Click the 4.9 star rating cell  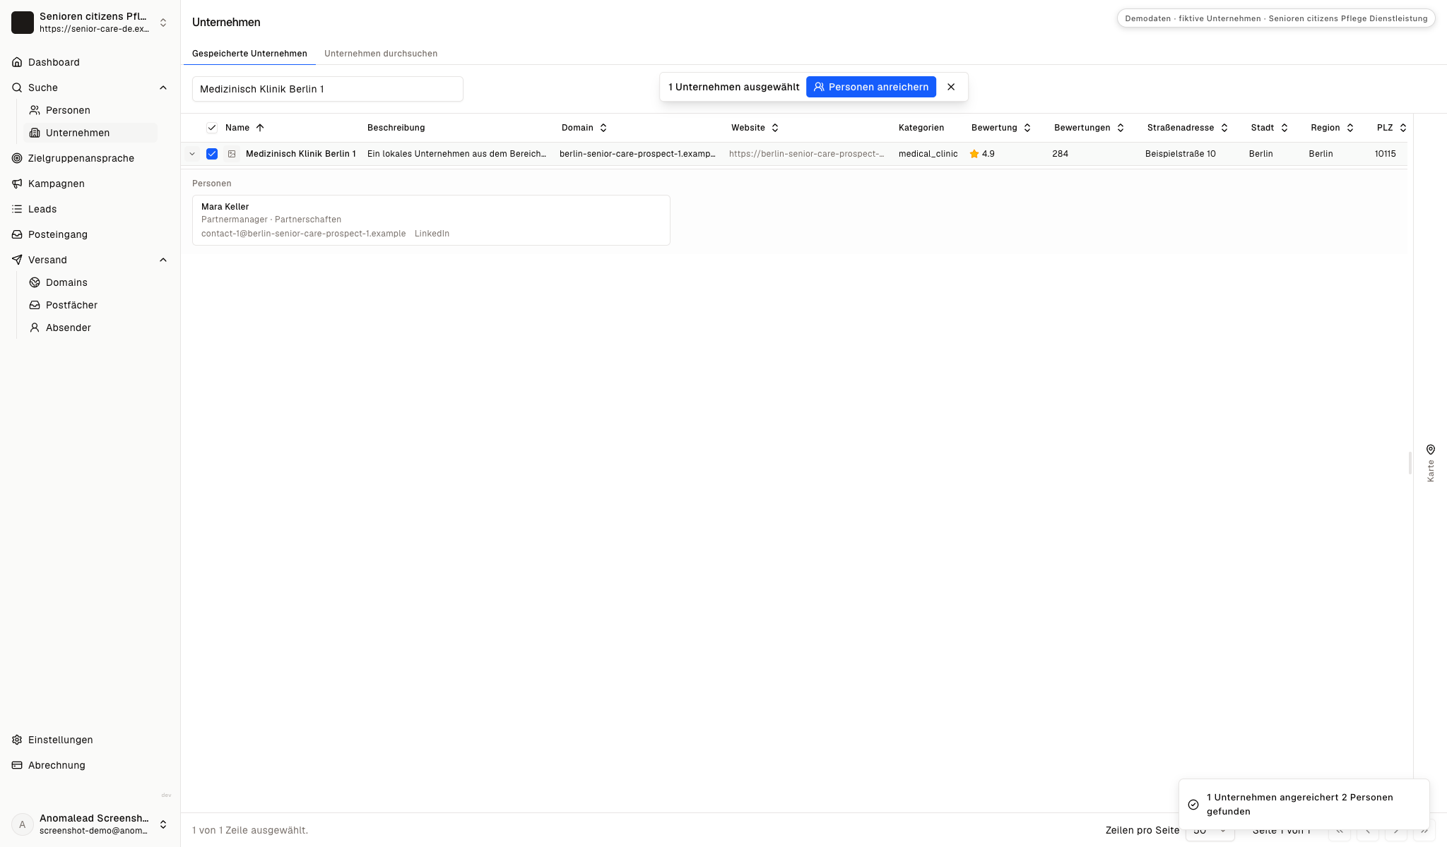(982, 154)
